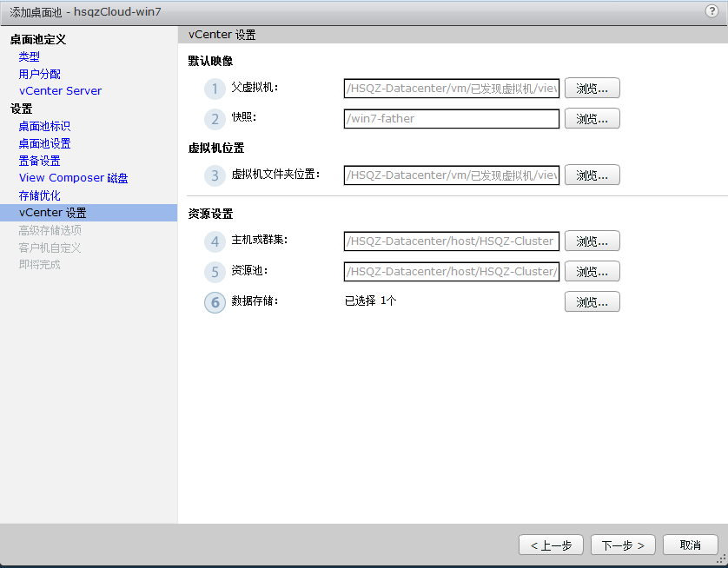Click the 资源设置 section heading

[x=210, y=214]
